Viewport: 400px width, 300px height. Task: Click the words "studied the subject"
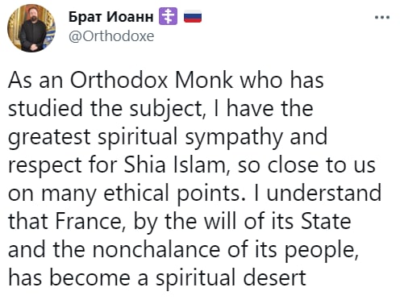tap(105, 108)
